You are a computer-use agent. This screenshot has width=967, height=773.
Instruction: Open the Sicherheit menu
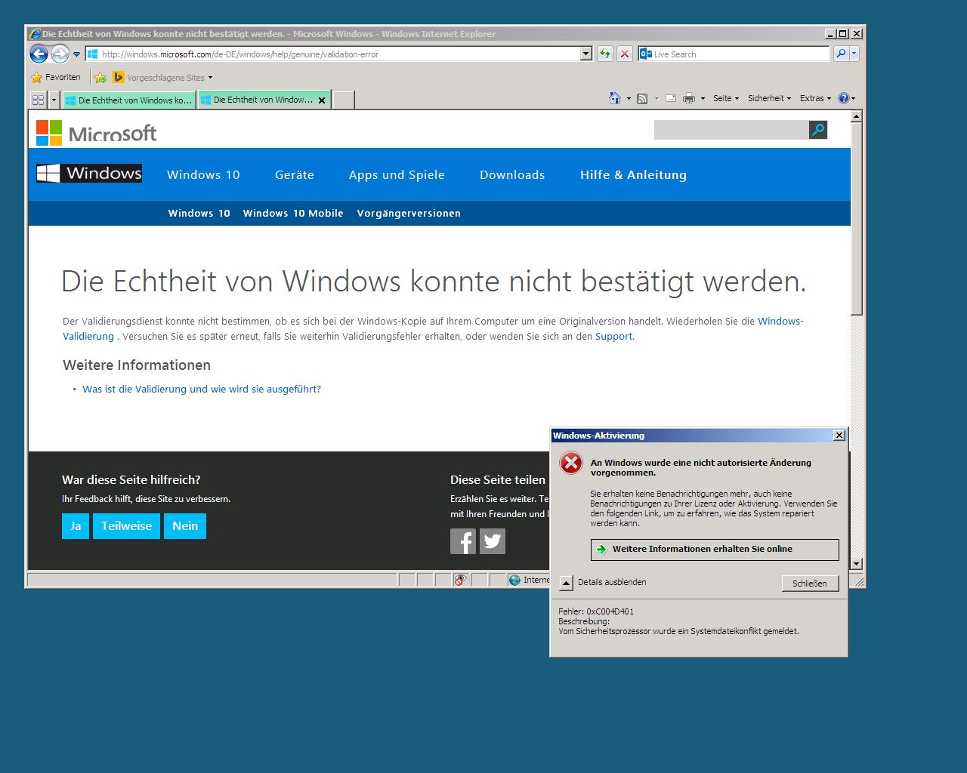click(x=769, y=98)
